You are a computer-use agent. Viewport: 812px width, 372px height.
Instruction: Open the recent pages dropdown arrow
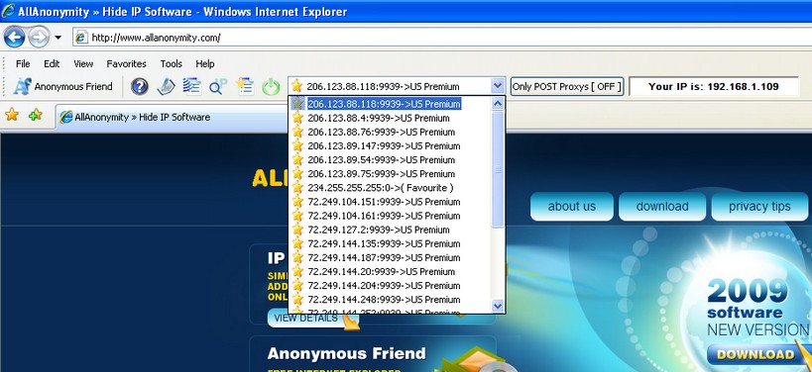58,38
